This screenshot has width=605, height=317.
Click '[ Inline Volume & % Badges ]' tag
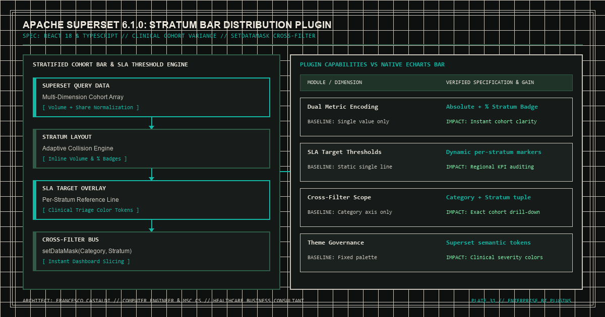[85, 159]
